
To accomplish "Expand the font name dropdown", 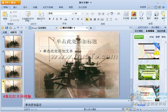I will [x=73, y=13].
